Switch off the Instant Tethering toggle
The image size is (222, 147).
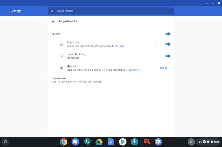pos(167,56)
